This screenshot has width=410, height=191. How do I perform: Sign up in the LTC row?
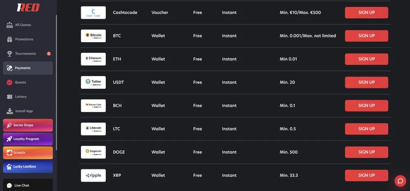pyautogui.click(x=366, y=129)
